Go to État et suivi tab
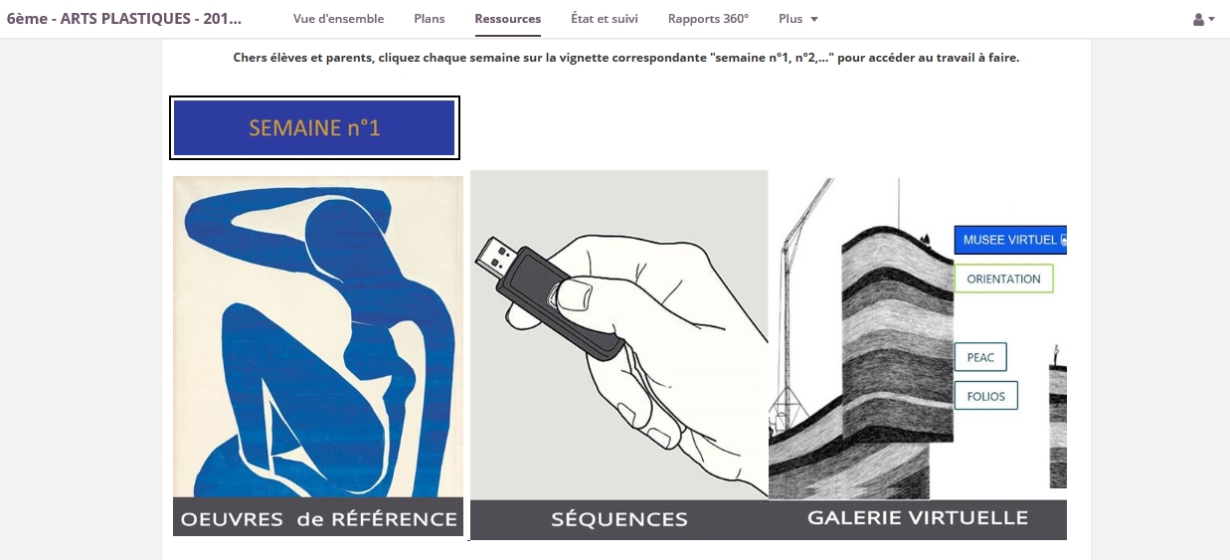This screenshot has width=1230, height=560. click(x=605, y=19)
